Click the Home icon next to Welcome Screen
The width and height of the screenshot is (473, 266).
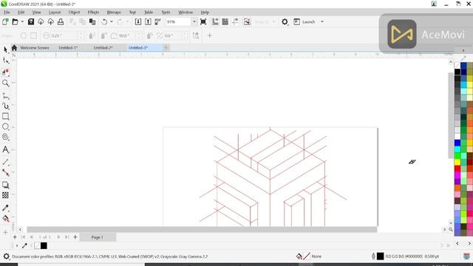click(14, 47)
